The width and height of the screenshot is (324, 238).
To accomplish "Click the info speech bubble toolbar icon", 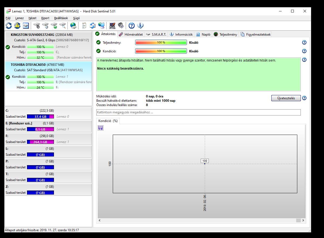I will pyautogui.click(x=140, y=26).
